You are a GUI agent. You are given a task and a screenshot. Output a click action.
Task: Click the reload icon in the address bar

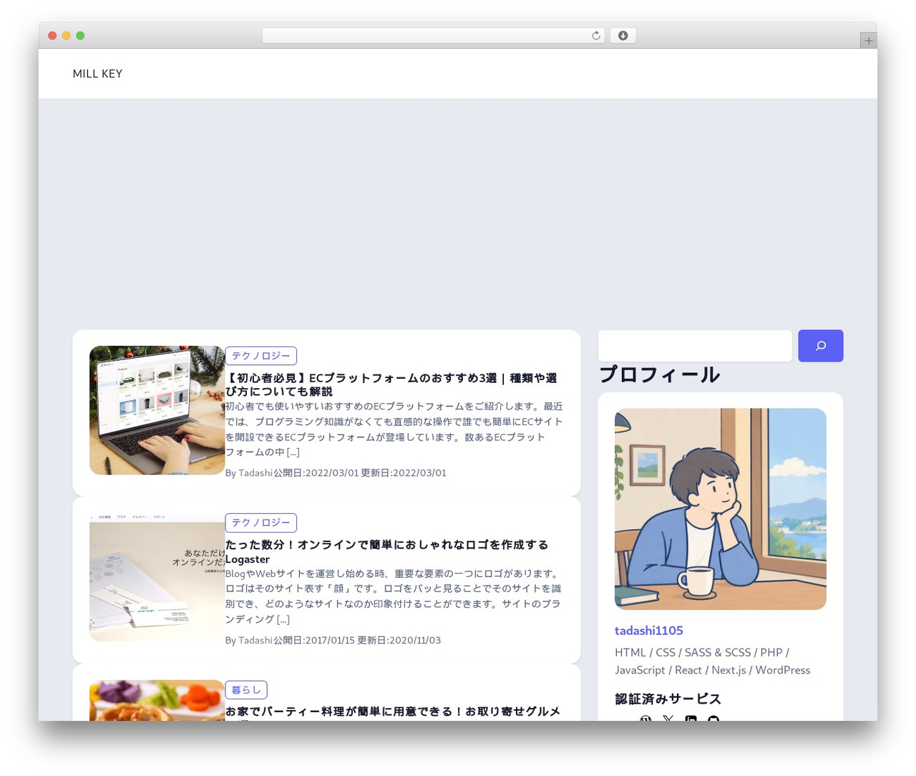point(595,36)
